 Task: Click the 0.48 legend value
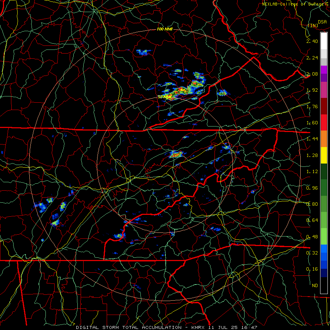pos(312,237)
